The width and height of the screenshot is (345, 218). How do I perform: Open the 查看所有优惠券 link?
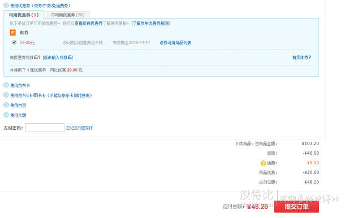[x=88, y=24]
